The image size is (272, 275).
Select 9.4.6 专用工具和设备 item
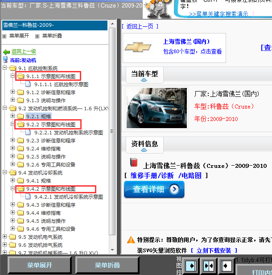(51, 229)
